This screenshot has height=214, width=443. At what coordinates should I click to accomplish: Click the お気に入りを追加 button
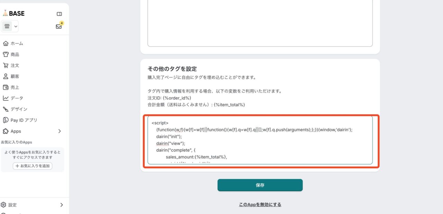(33, 166)
